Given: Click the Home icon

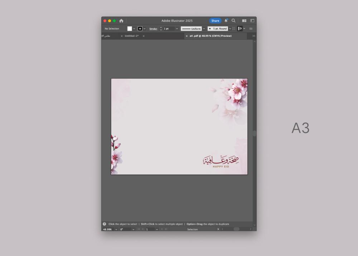Looking at the screenshot, I should (x=121, y=21).
